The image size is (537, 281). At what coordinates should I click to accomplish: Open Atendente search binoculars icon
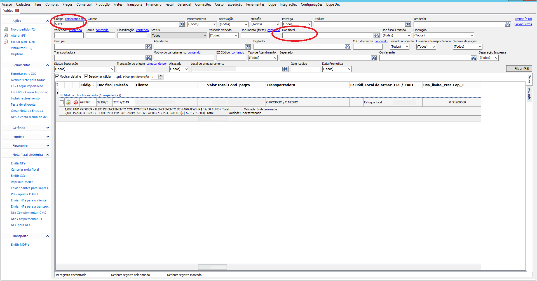pyautogui.click(x=248, y=47)
